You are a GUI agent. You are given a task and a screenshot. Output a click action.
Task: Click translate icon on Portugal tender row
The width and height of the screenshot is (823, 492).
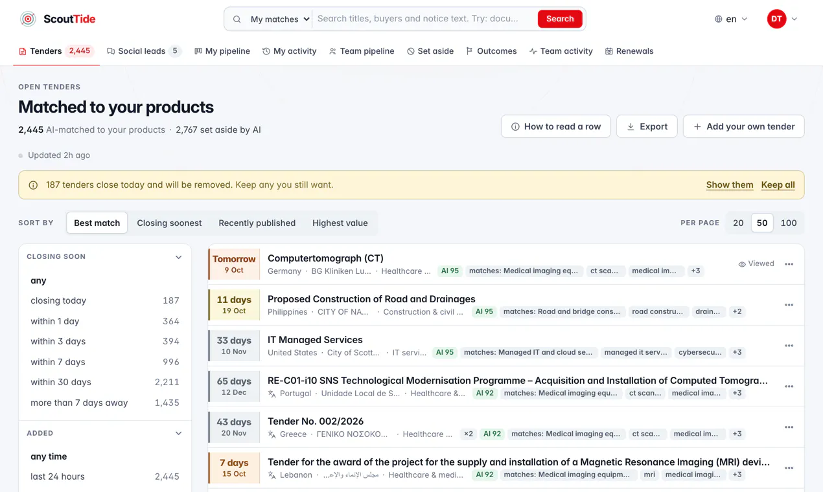coord(272,394)
